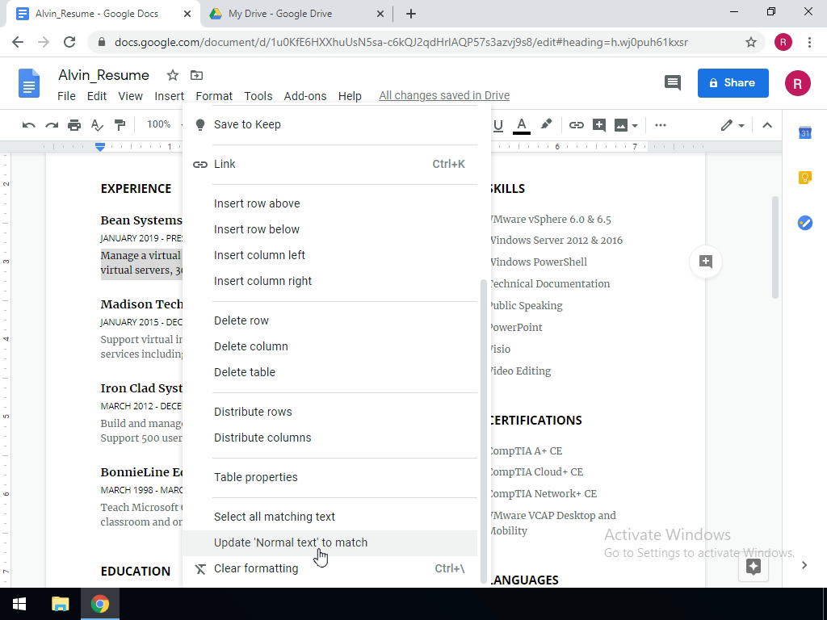Open the Edit menu
Image resolution: width=827 pixels, height=620 pixels.
click(x=97, y=96)
